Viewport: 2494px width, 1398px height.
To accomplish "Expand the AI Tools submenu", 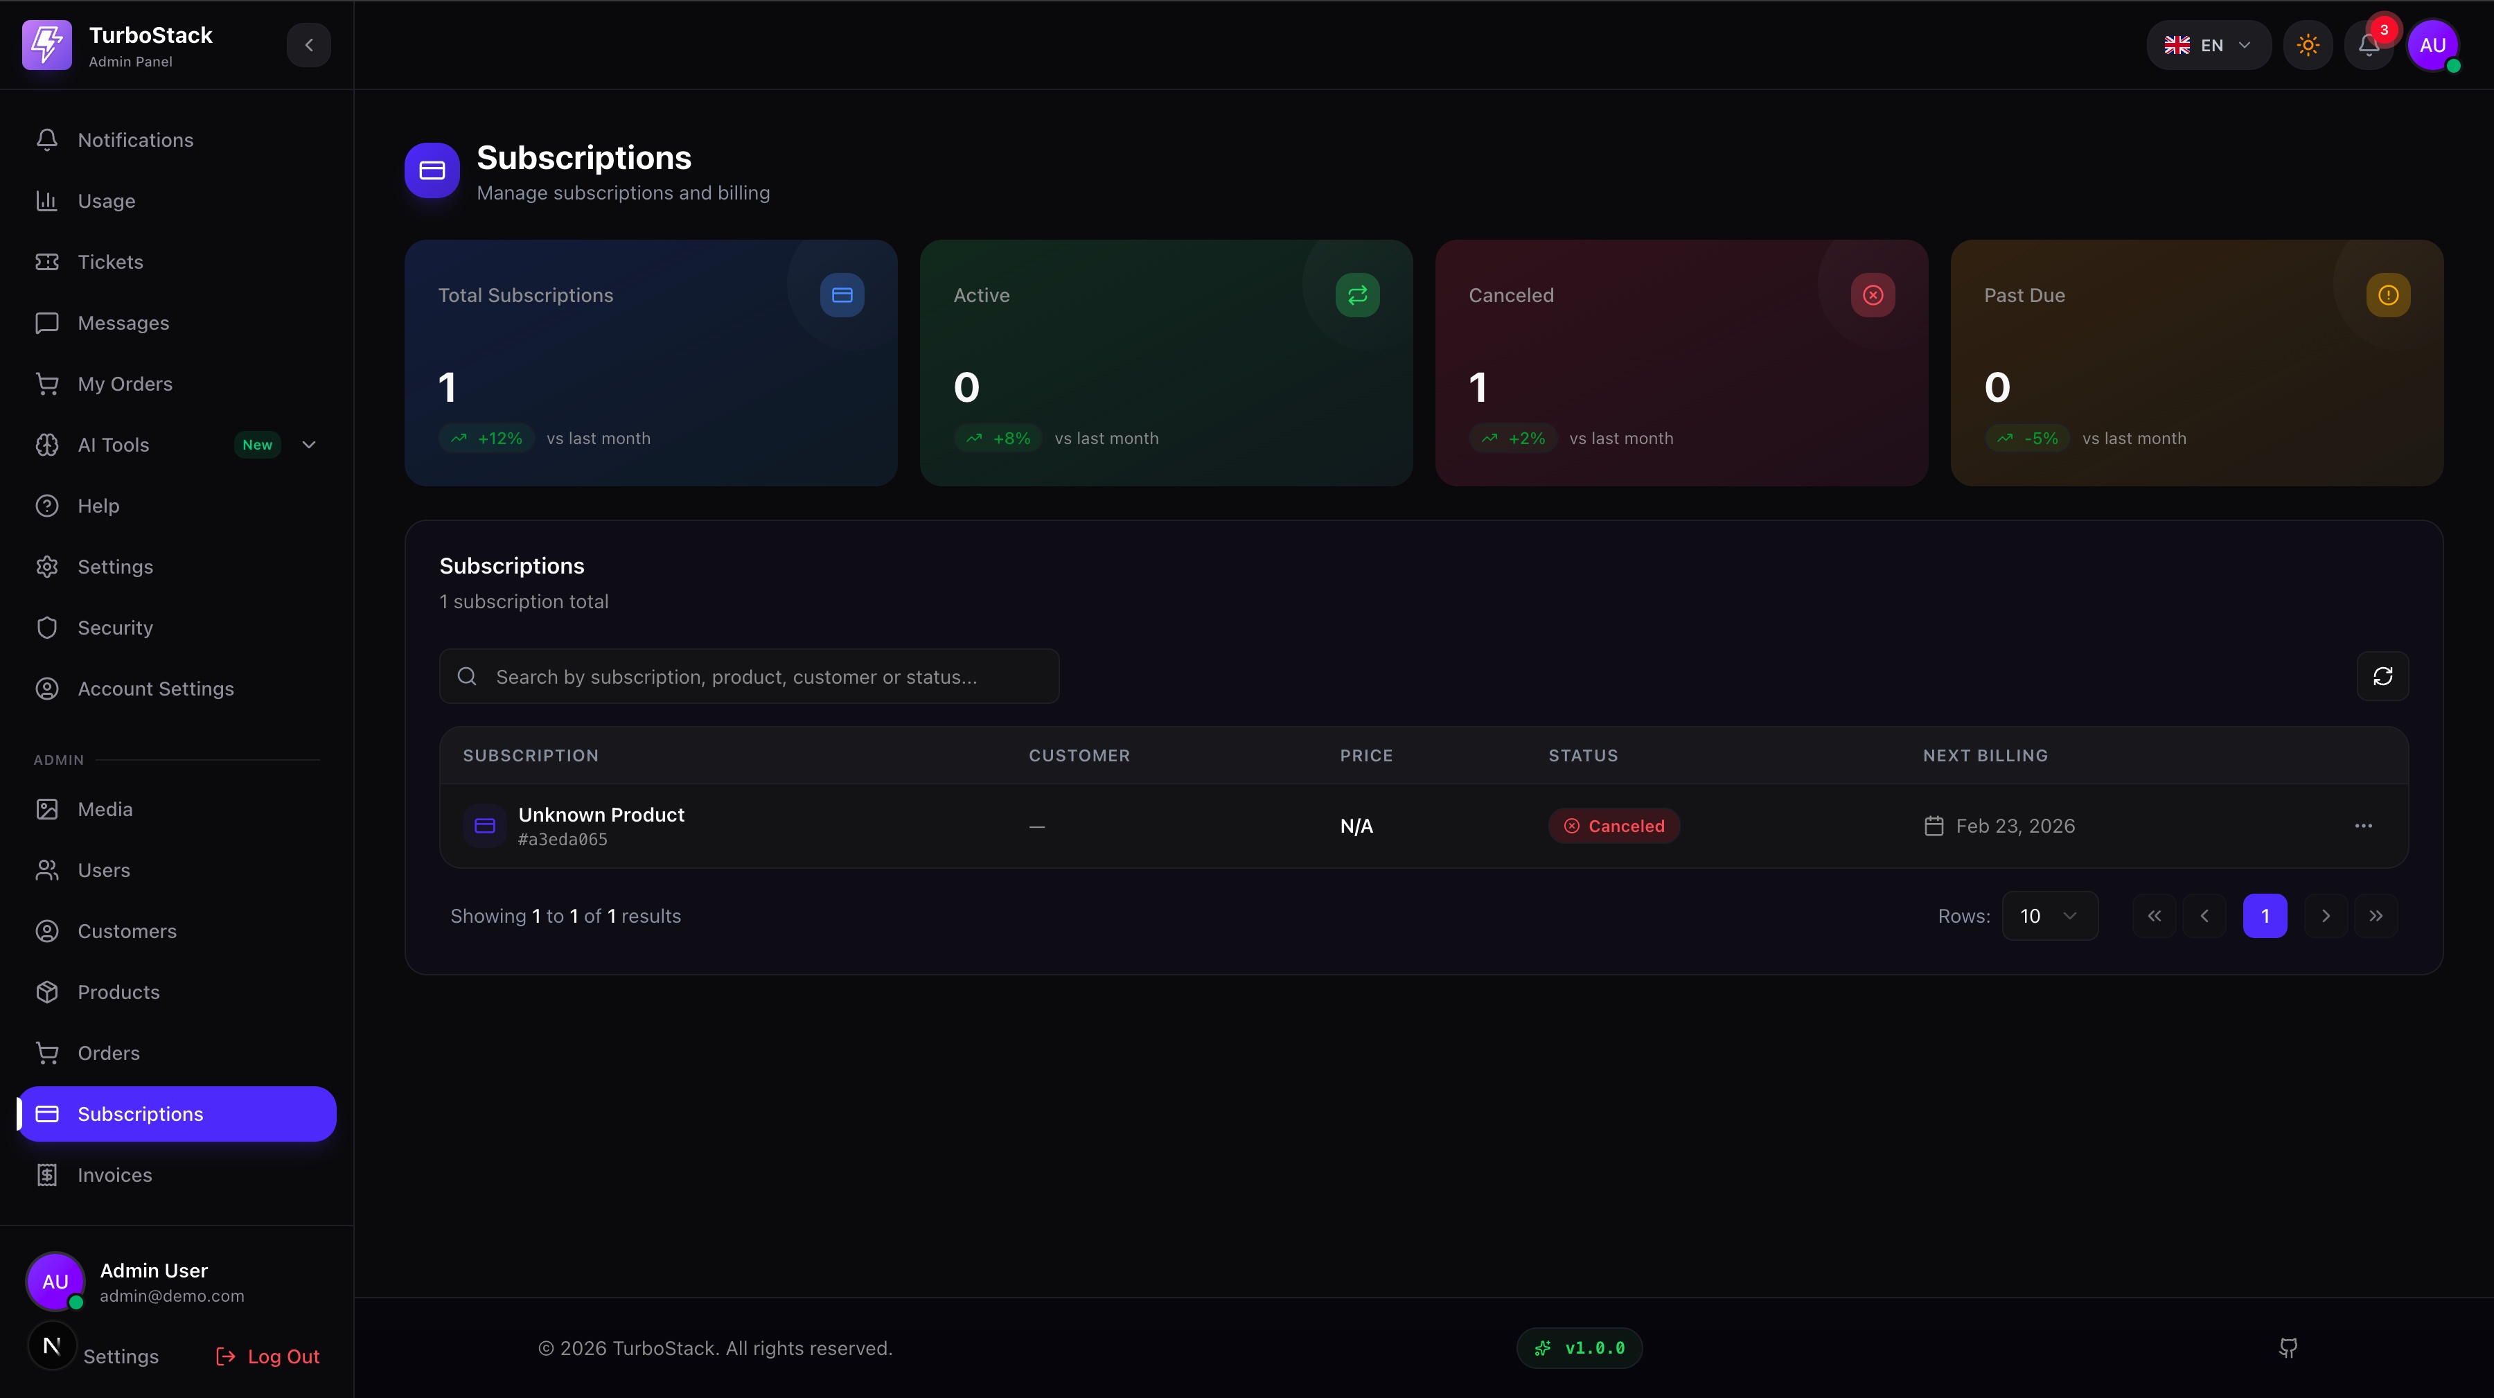I will [x=309, y=444].
